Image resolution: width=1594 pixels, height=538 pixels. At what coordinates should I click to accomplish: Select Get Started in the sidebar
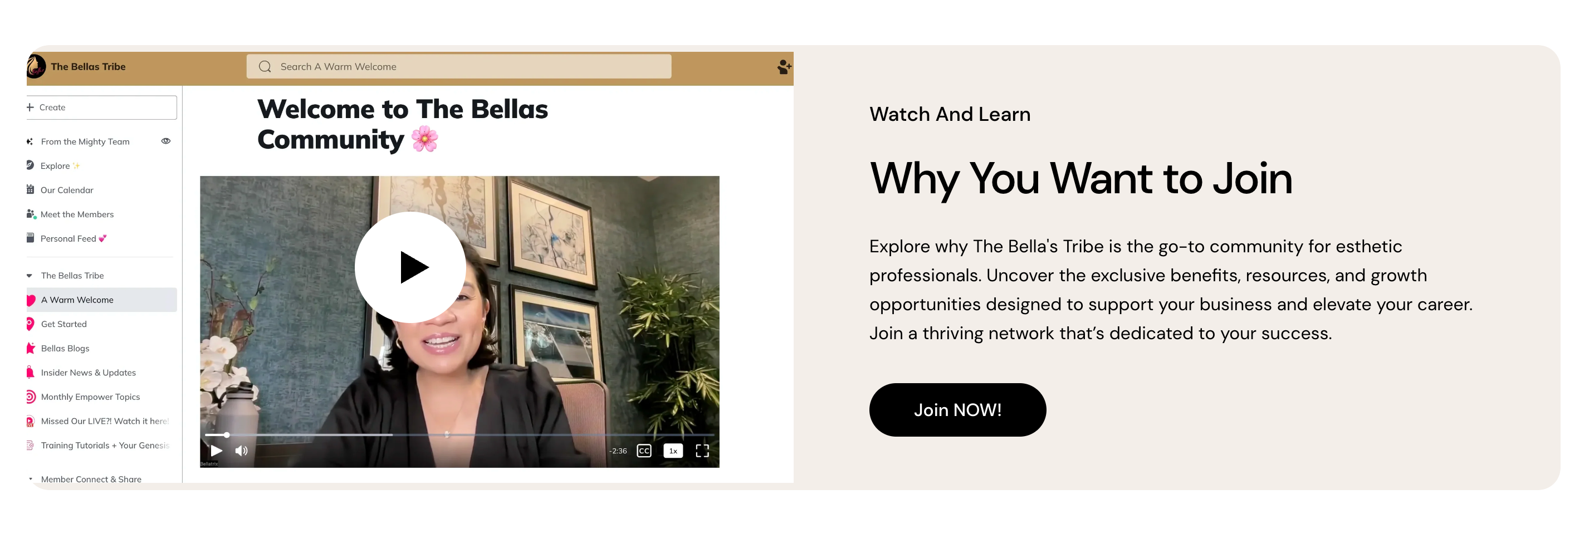click(63, 324)
